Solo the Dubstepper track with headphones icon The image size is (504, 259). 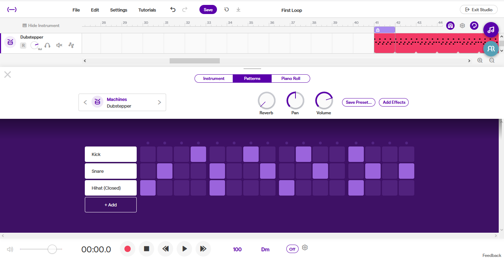[47, 45]
